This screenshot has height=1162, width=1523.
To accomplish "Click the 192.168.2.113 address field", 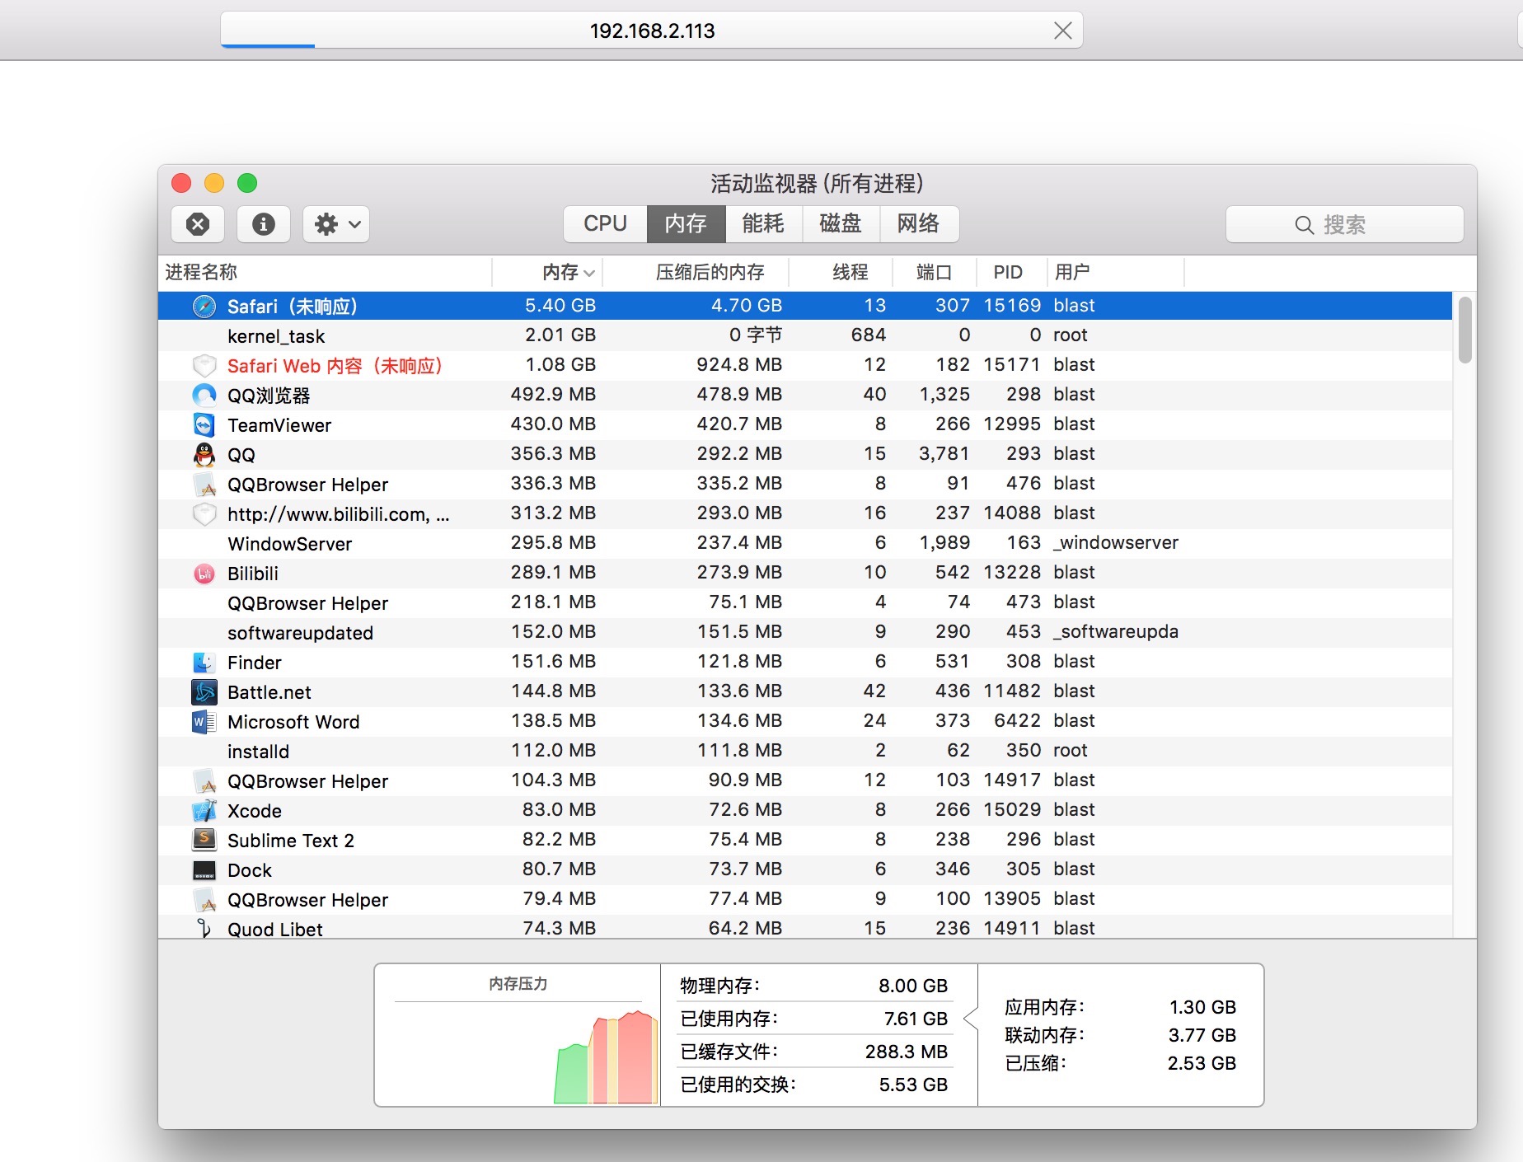I will pyautogui.click(x=652, y=30).
